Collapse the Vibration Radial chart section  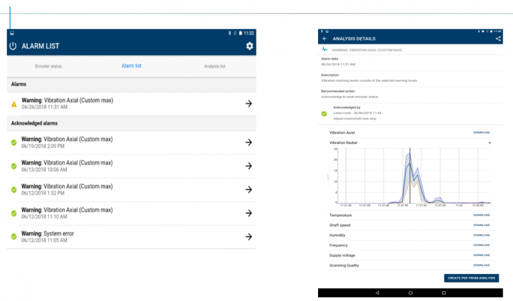490,142
